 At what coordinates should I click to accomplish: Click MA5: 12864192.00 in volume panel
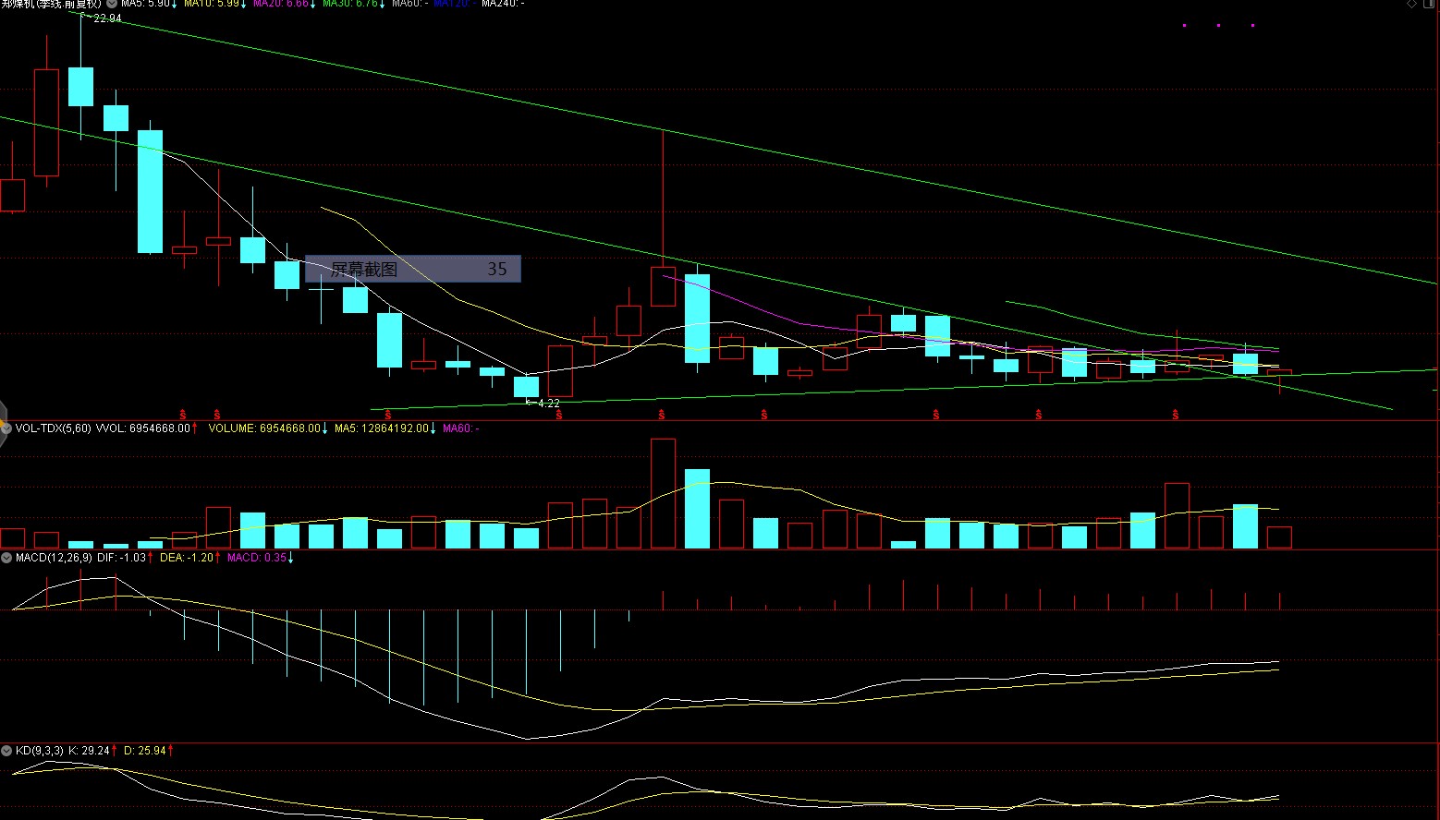point(382,428)
